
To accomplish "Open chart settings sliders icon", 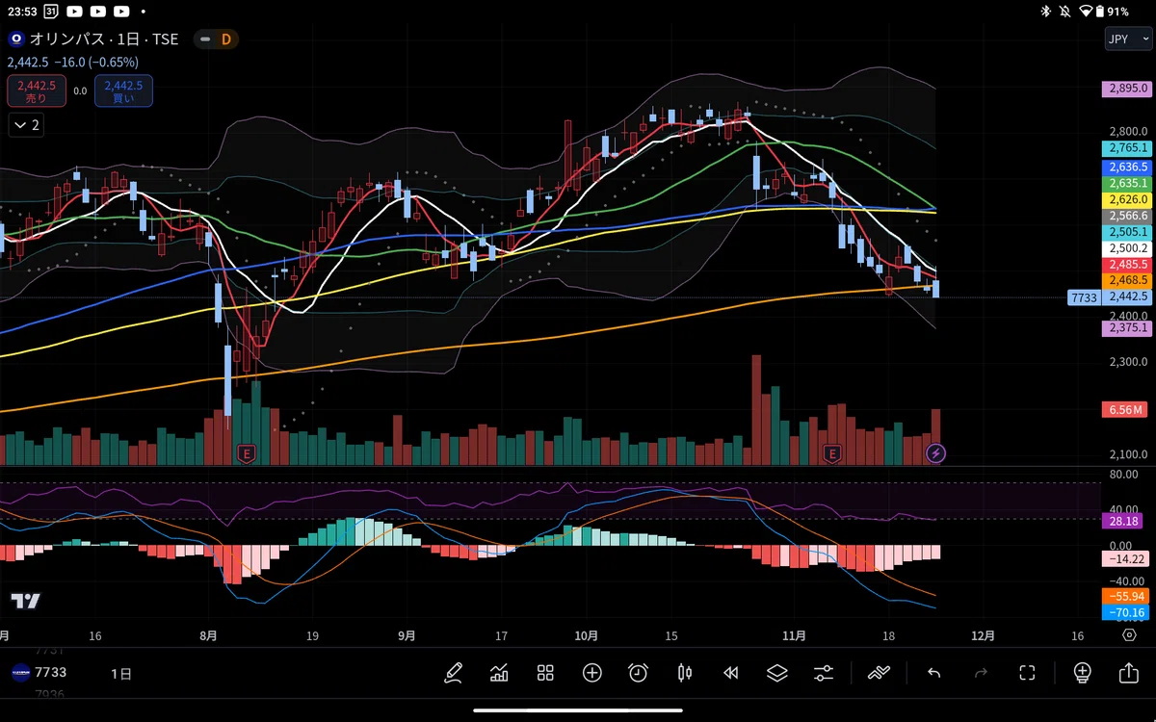I will [824, 673].
